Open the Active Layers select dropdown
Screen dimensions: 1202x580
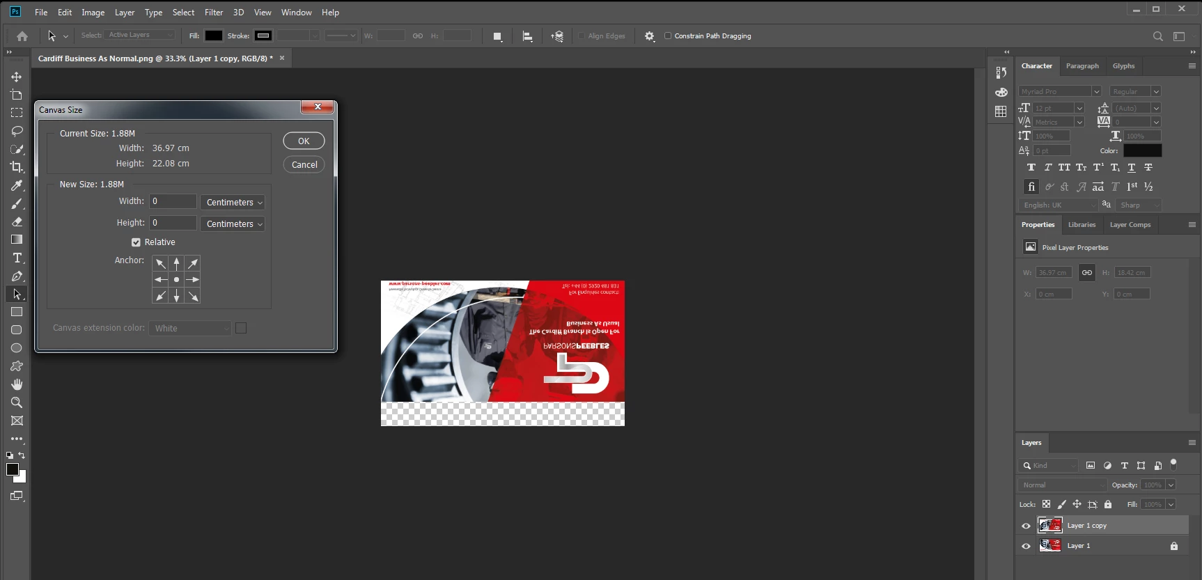(x=140, y=35)
